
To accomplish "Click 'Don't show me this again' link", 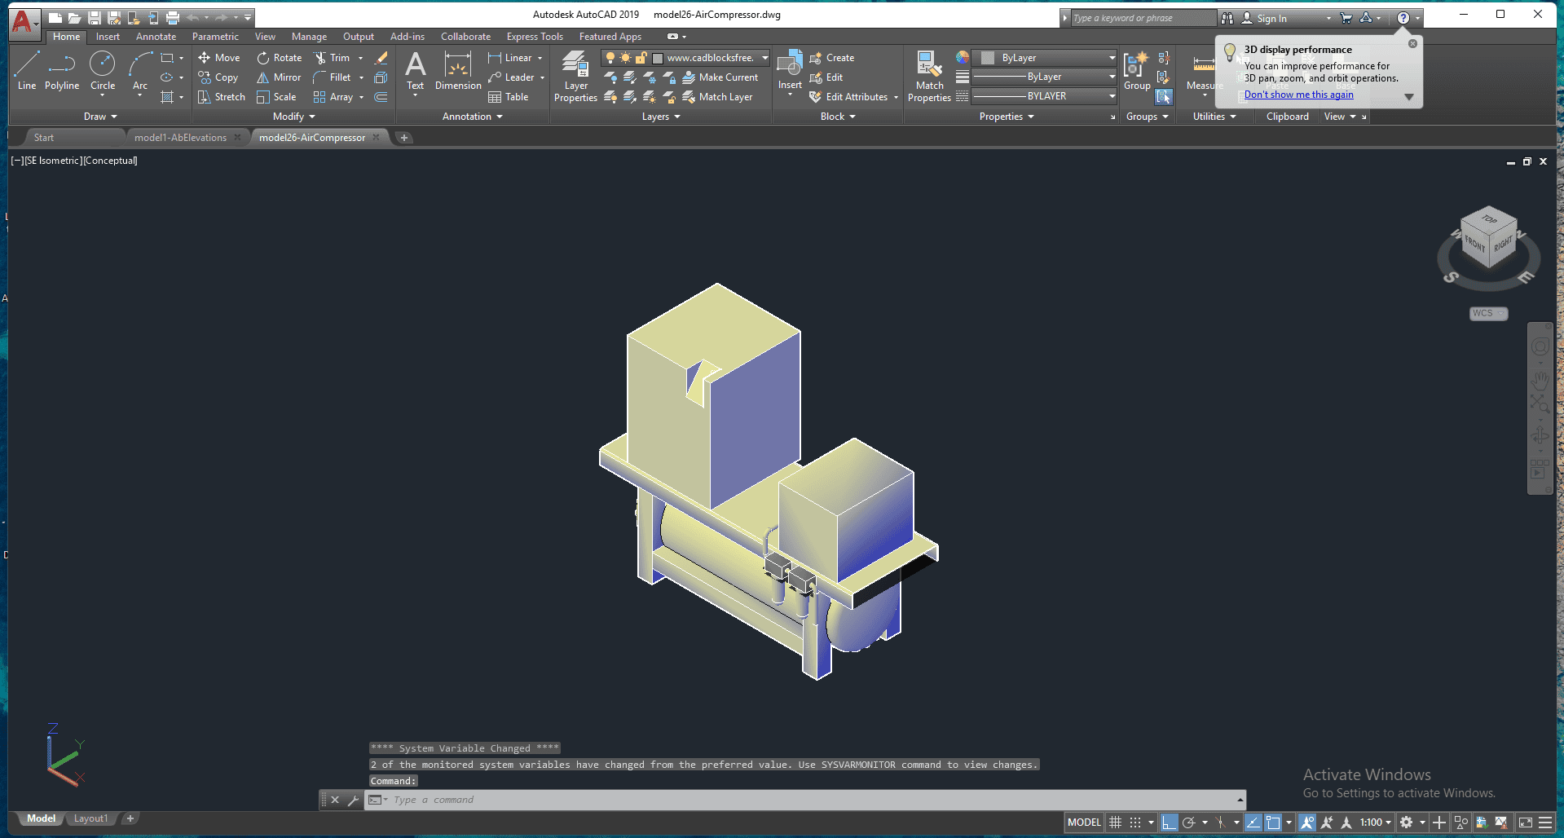I will coord(1298,95).
